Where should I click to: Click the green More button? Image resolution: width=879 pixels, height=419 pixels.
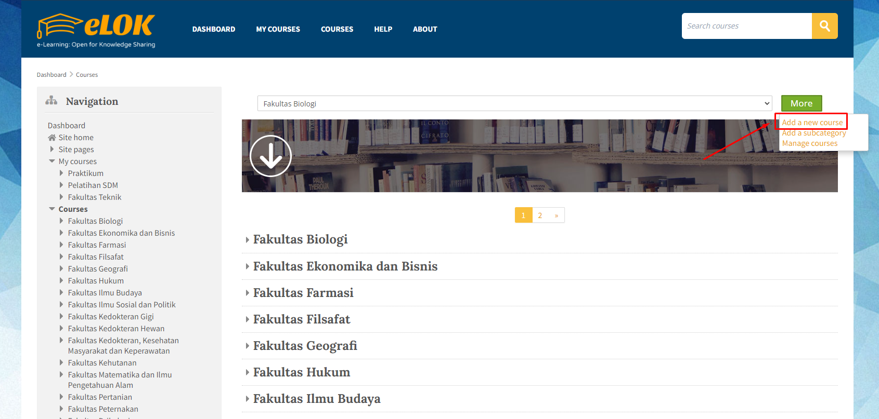click(x=801, y=103)
